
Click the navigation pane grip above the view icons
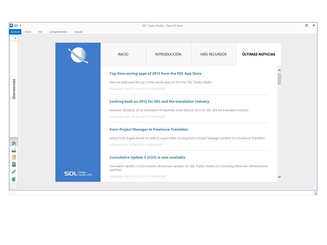pyautogui.click(x=14, y=138)
